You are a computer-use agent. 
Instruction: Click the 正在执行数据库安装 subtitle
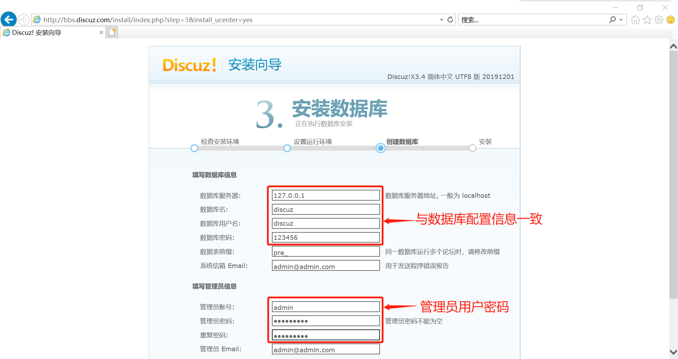click(324, 124)
